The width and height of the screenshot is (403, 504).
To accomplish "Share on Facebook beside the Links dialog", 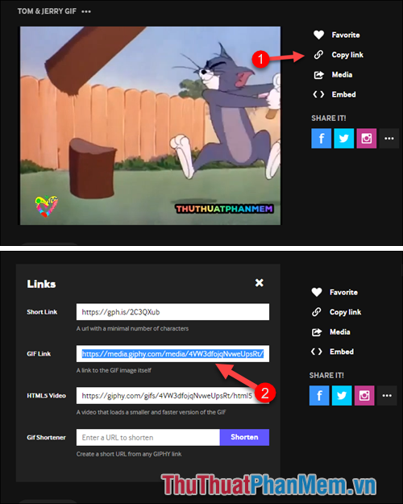I will [319, 395].
